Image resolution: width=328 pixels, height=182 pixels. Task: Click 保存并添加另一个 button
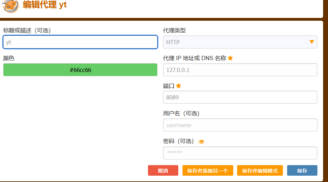point(208,170)
